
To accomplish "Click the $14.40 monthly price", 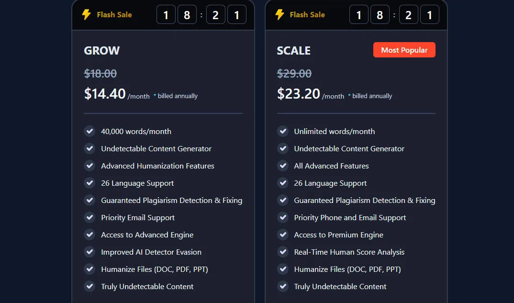I will (x=105, y=94).
